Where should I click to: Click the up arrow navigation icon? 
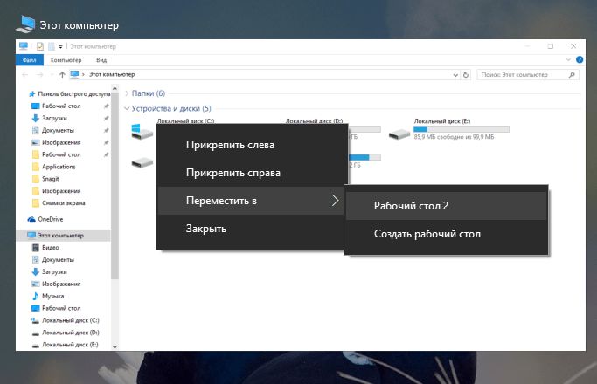(59, 75)
